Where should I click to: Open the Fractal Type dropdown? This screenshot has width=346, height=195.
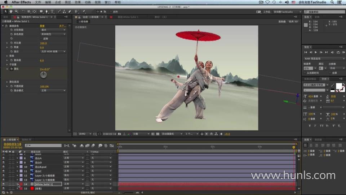coord(53,30)
